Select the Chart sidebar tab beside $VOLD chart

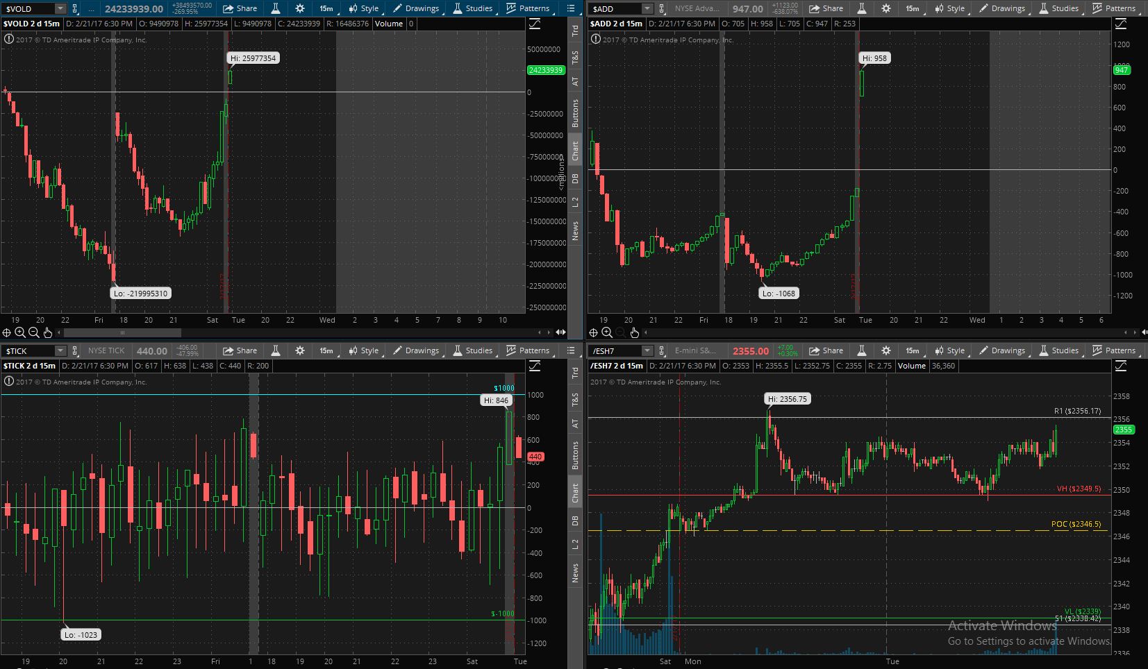(575, 151)
